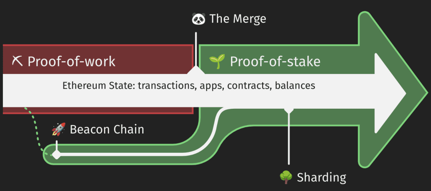
Task: Select the Beacon Chain label
Action: click(107, 129)
